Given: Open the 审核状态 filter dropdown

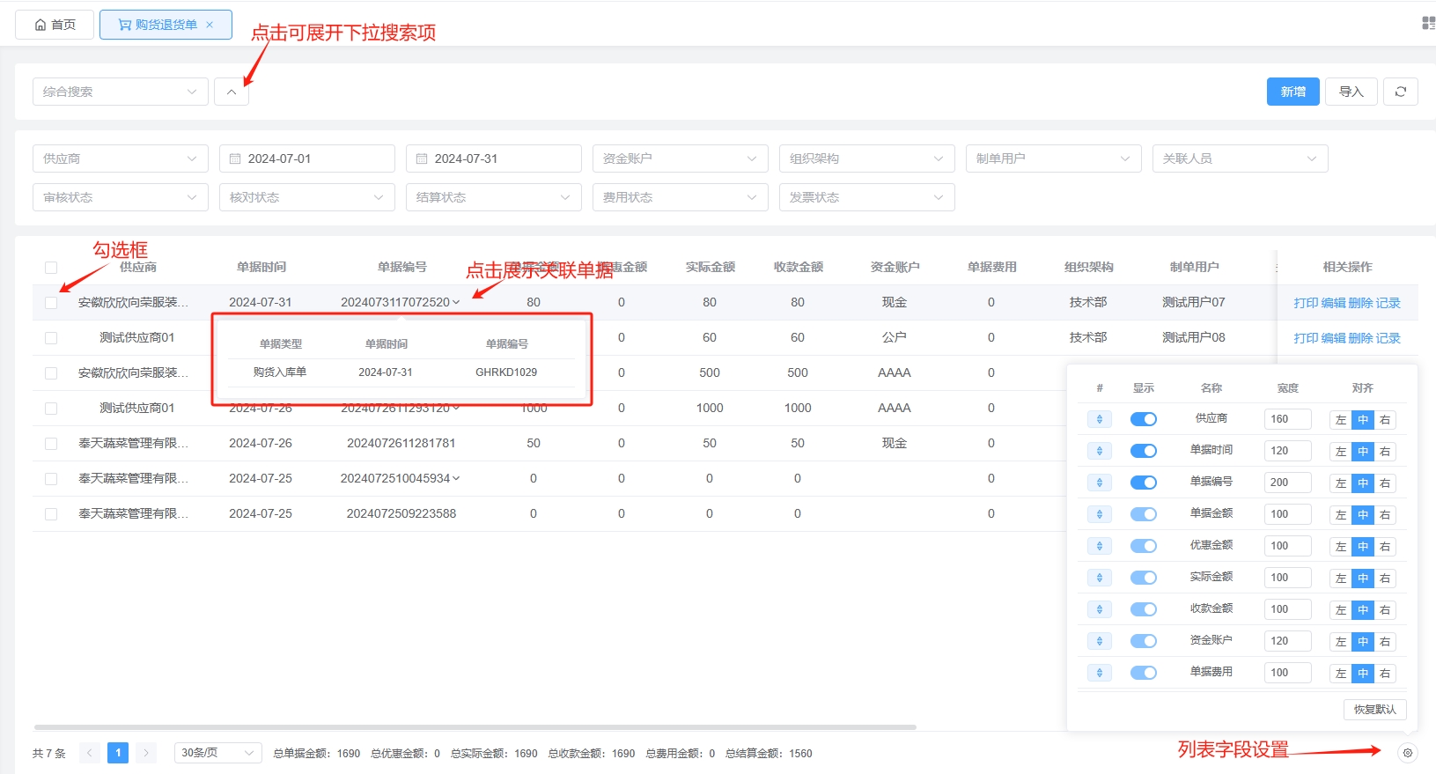Looking at the screenshot, I should click(121, 197).
